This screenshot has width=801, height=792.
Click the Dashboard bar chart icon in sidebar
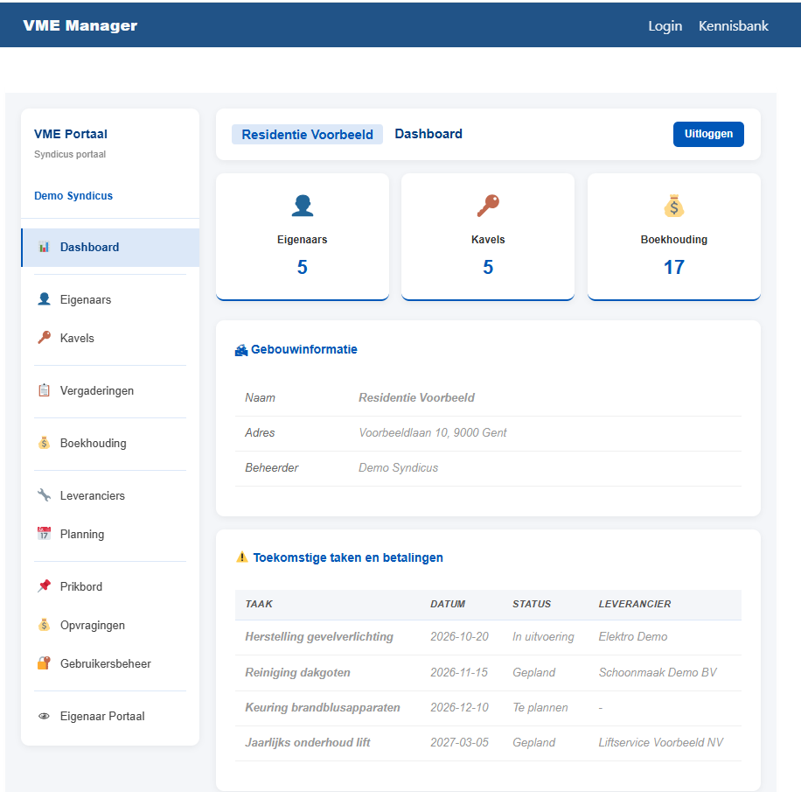[44, 247]
